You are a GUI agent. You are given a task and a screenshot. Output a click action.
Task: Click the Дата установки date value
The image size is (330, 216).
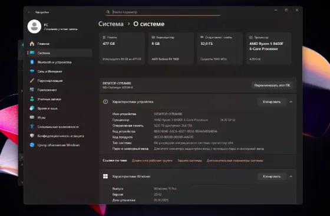tap(161, 200)
